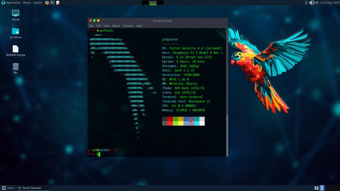Click the Resolution: 1920x1080 line

pyautogui.click(x=181, y=75)
